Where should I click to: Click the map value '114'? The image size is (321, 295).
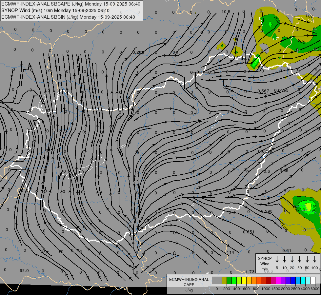click(231, 252)
